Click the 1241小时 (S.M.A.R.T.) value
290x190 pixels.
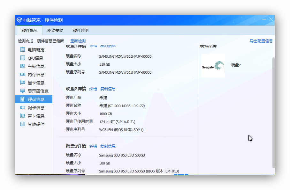pyautogui.click(x=117, y=122)
